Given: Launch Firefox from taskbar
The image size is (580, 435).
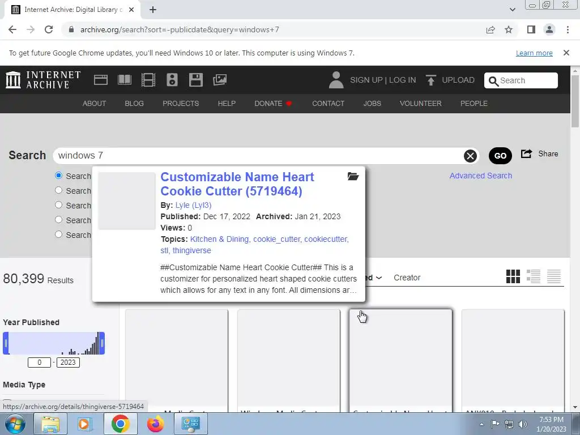Looking at the screenshot, I should pos(155,424).
